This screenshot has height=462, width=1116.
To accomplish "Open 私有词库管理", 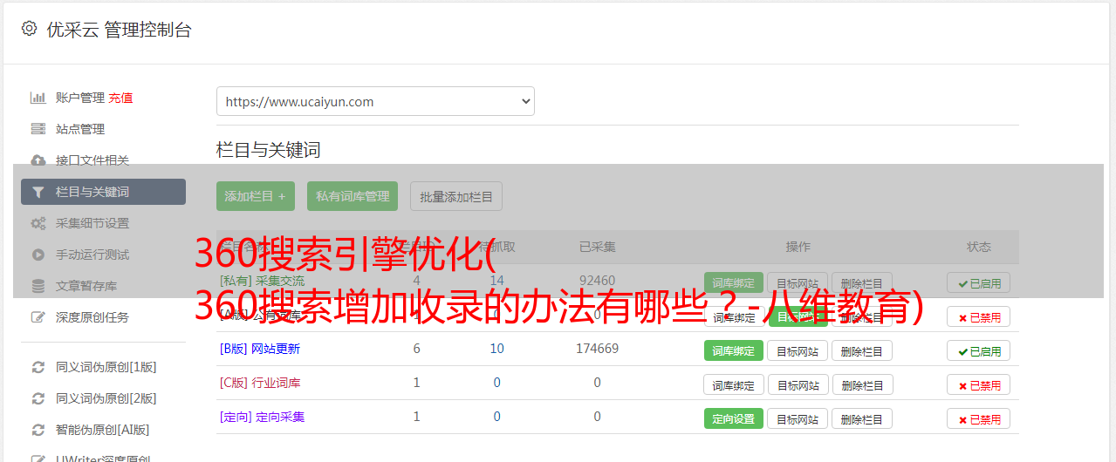I will pos(353,196).
